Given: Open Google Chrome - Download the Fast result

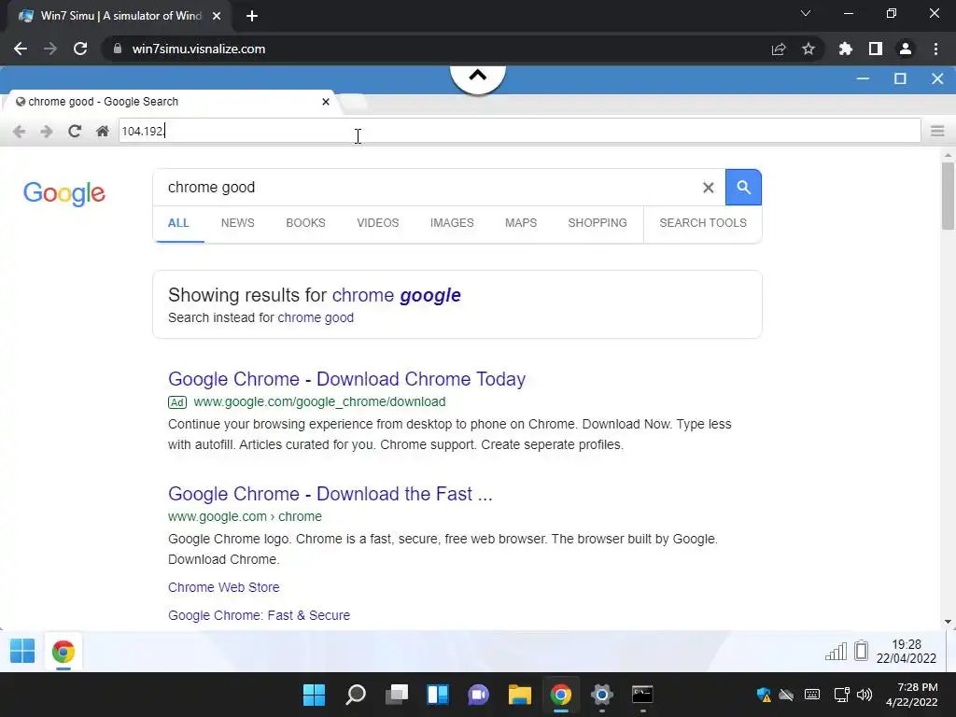Looking at the screenshot, I should (x=330, y=494).
